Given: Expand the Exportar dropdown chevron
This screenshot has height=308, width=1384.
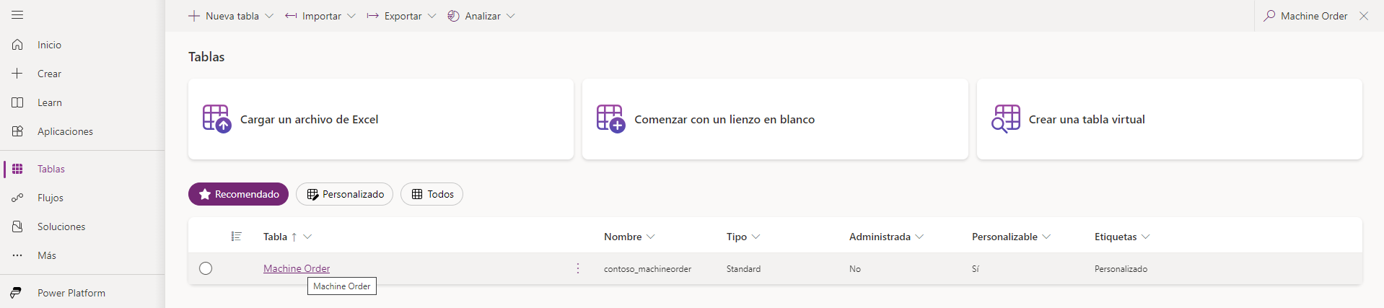Looking at the screenshot, I should click(x=432, y=16).
